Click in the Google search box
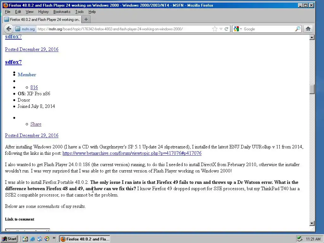The height and width of the screenshot is (243, 324). pyautogui.click(x=269, y=29)
